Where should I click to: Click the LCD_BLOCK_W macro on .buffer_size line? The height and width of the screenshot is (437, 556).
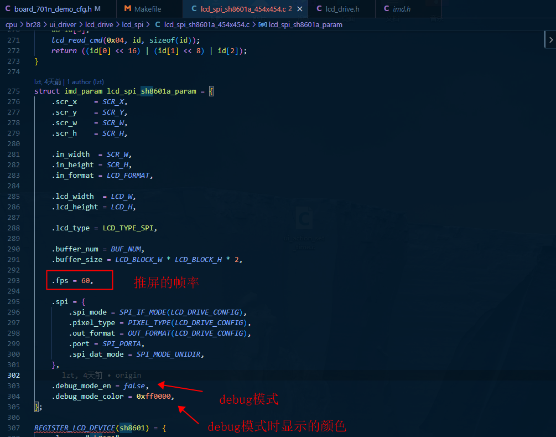[139, 260]
